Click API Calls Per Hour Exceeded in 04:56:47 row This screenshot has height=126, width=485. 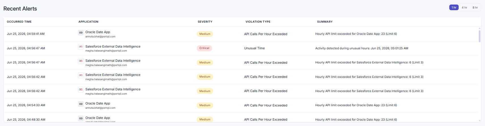click(x=266, y=63)
